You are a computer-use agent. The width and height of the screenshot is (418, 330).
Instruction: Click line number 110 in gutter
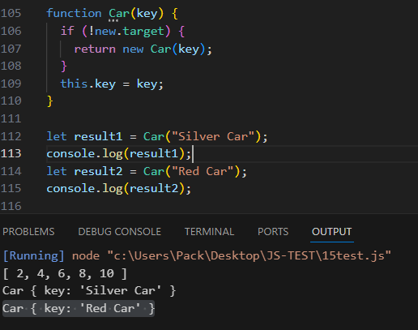point(11,101)
